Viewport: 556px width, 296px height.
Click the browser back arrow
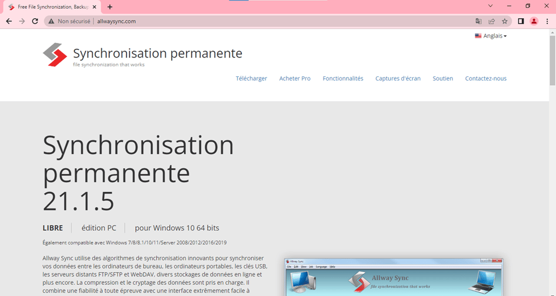8,21
